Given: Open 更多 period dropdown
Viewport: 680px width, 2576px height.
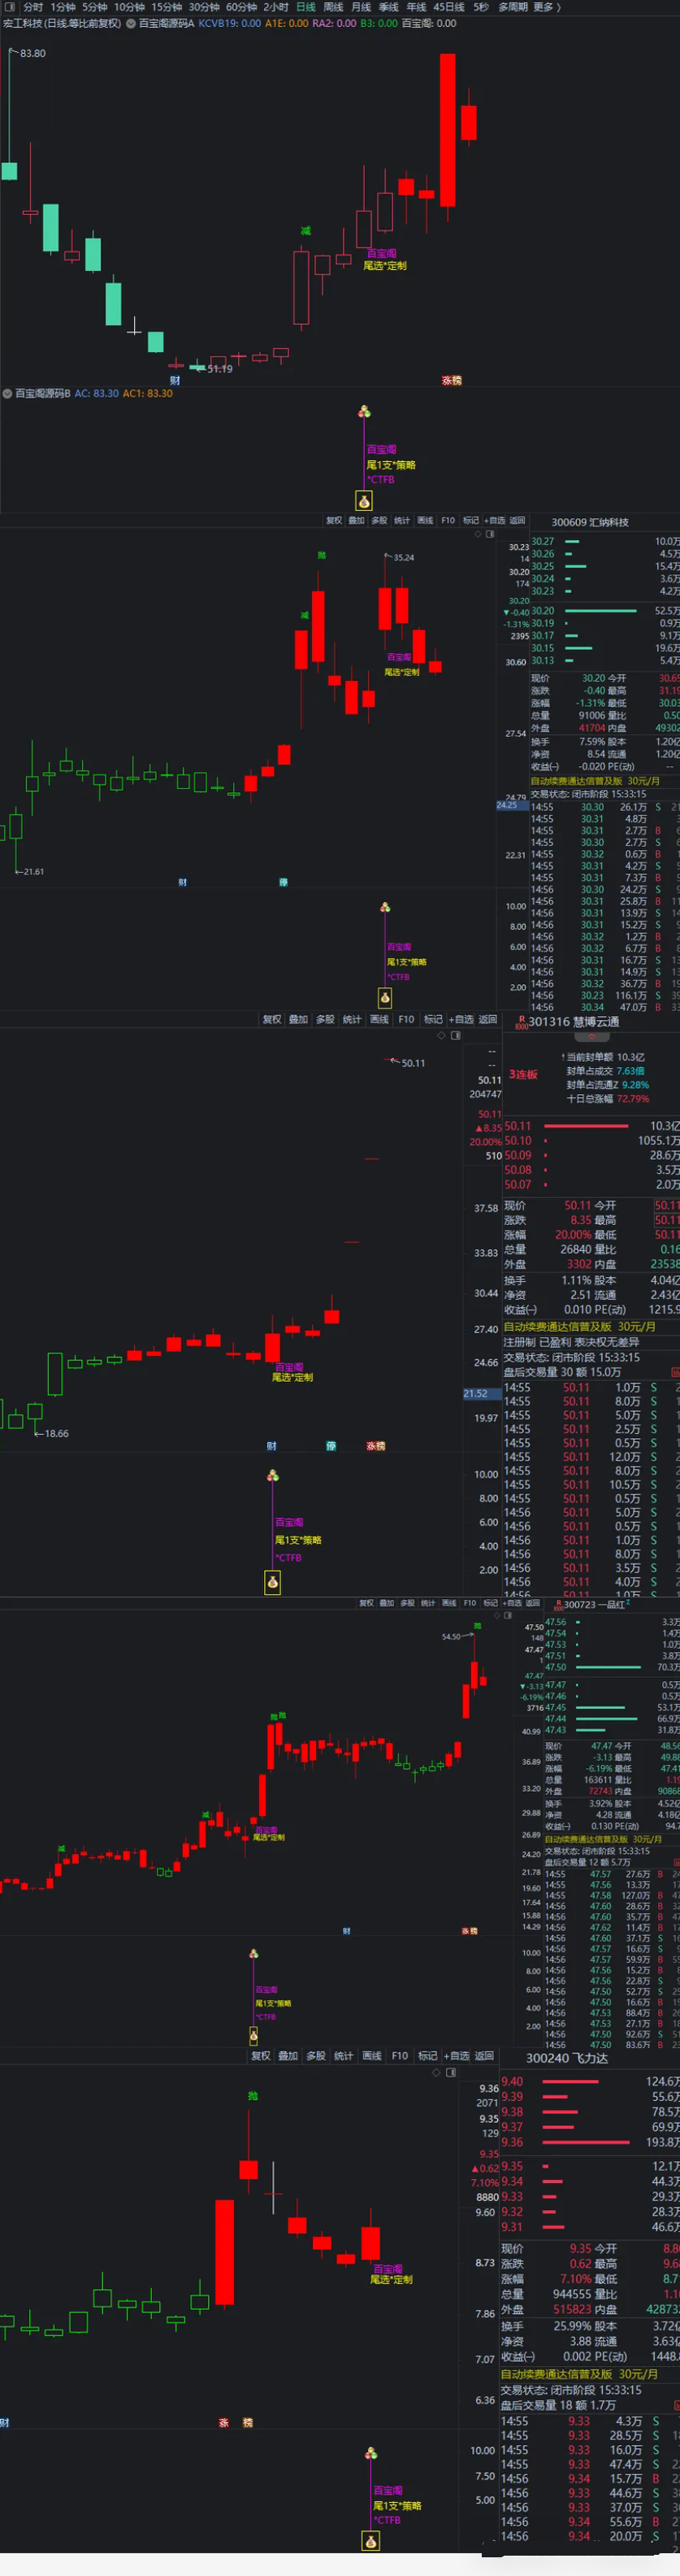Looking at the screenshot, I should pos(546,7).
